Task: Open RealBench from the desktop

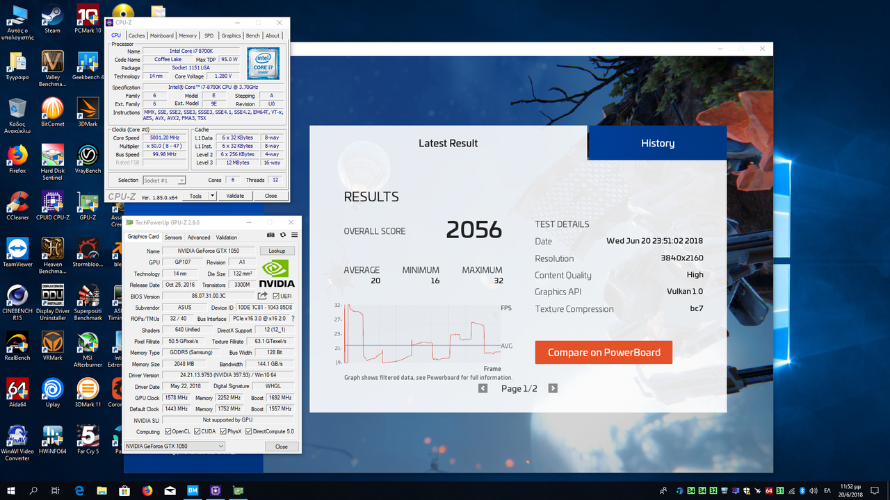Action: click(17, 346)
